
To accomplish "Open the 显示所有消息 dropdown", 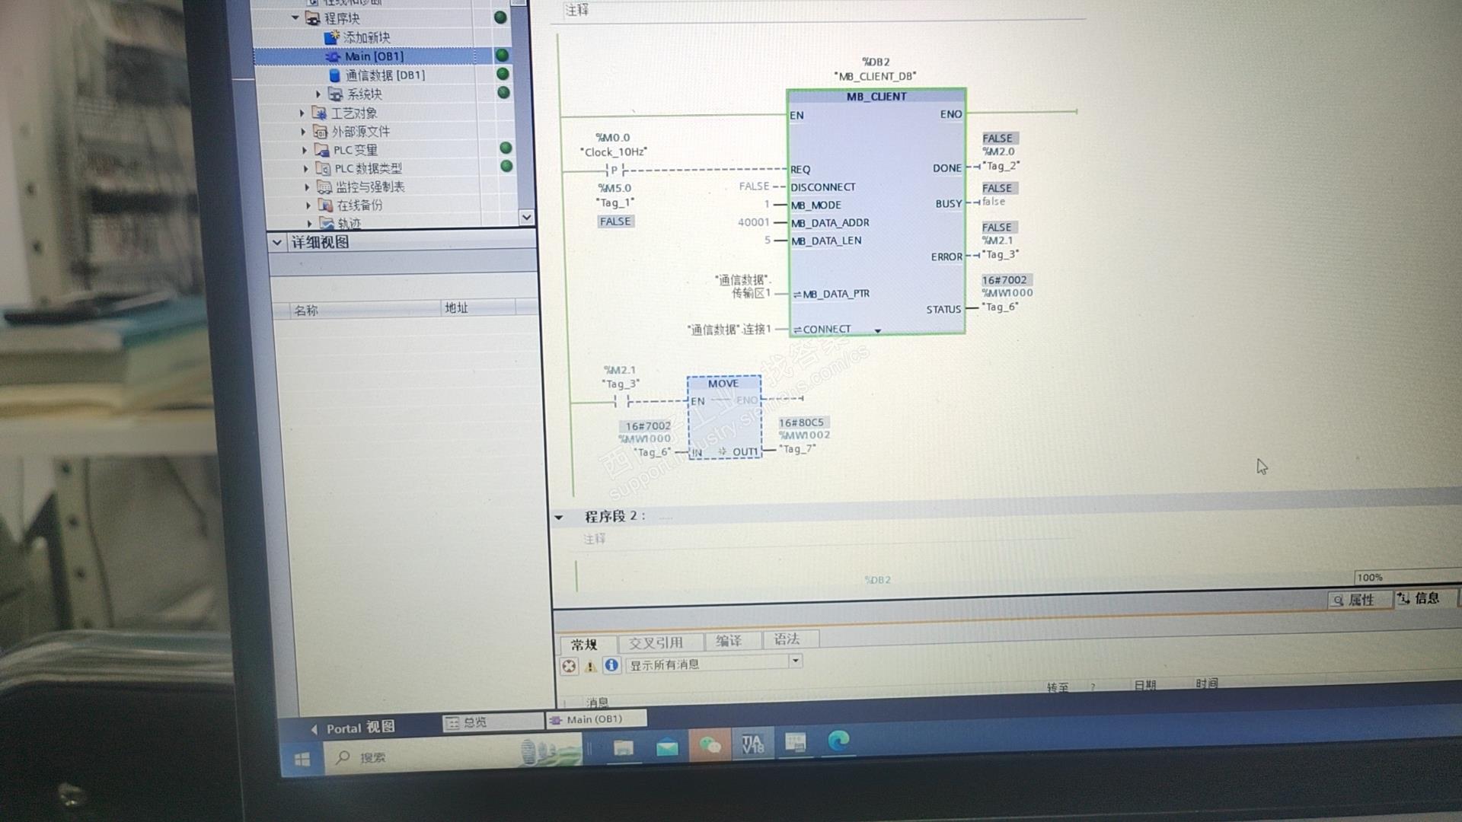I will click(795, 661).
